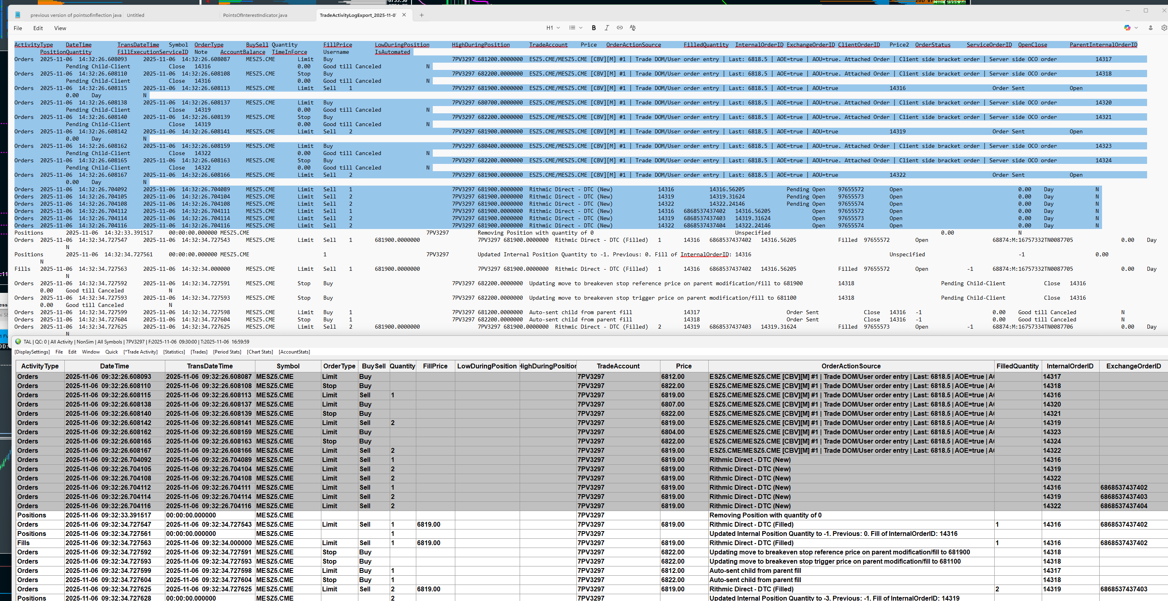Select the Fills row in activity grid
Viewport: 1168px width, 601px height.
24,543
